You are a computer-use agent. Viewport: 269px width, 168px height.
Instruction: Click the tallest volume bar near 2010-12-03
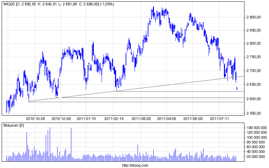click(x=50, y=144)
